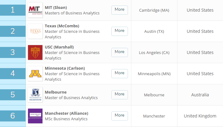Select the rank 1 number cell

click(13, 10)
